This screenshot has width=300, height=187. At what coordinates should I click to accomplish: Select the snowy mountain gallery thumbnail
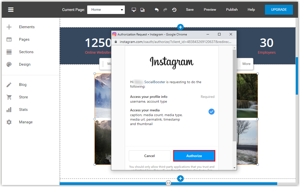coord(103,96)
